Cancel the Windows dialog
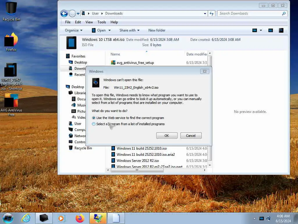This screenshot has width=298, height=224. coord(191,136)
